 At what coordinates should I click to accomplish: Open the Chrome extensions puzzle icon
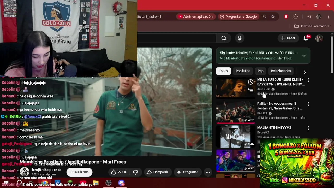(295, 16)
